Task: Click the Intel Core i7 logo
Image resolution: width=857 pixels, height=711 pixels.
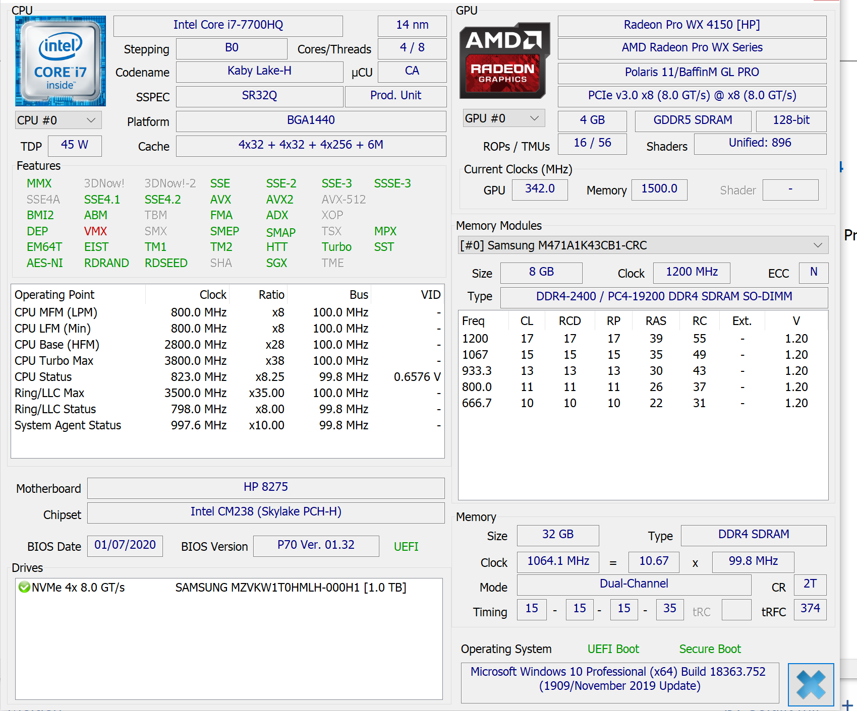Action: [x=61, y=61]
